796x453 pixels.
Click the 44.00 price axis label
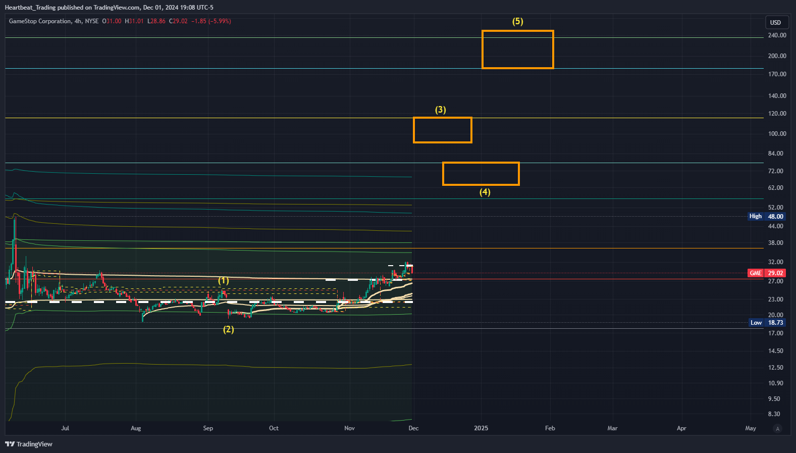coord(775,226)
